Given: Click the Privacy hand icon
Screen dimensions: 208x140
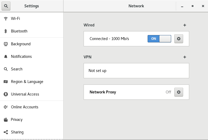Looking at the screenshot, I should click(5, 120).
